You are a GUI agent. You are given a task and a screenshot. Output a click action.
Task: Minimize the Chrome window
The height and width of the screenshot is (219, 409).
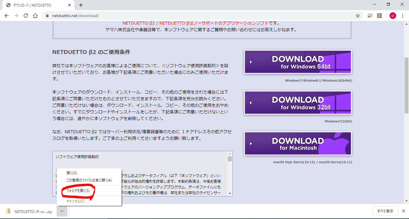375,4
